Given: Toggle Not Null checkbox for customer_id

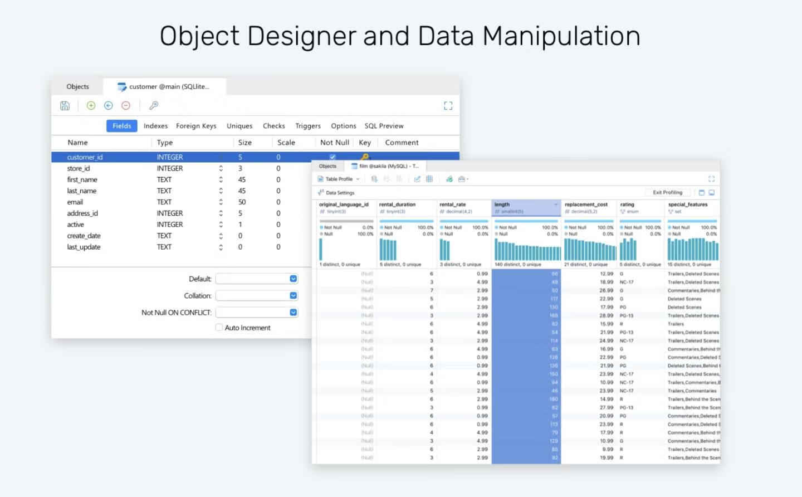Looking at the screenshot, I should (332, 157).
